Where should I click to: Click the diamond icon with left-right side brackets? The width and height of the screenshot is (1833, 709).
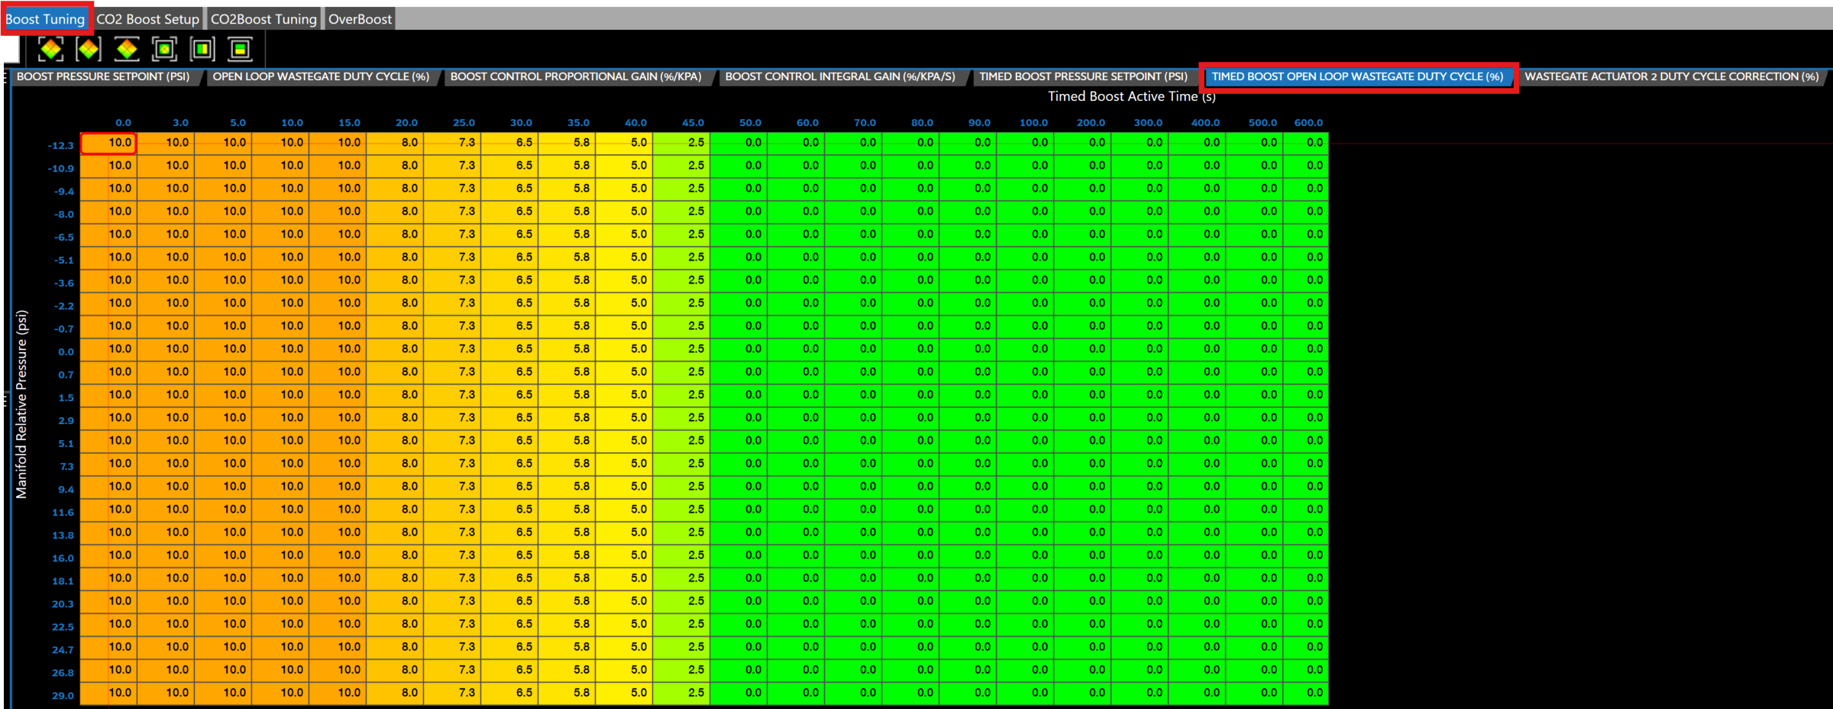(x=89, y=50)
